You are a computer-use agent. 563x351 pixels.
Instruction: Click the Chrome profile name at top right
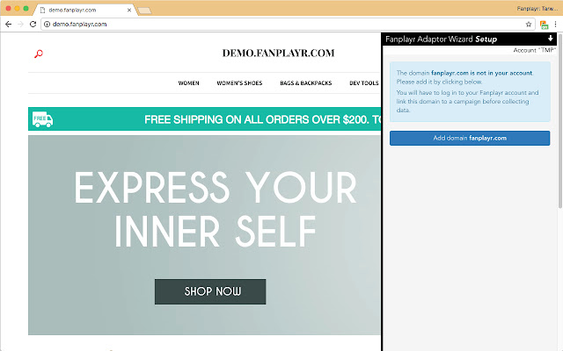pos(537,9)
